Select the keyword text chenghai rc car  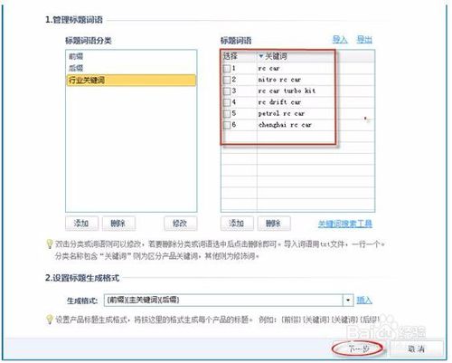tap(285, 125)
